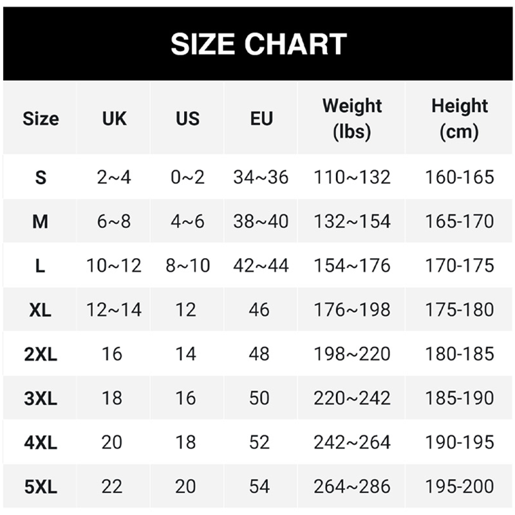
Task: Click the EU 38~40 cell
Action: [261, 221]
